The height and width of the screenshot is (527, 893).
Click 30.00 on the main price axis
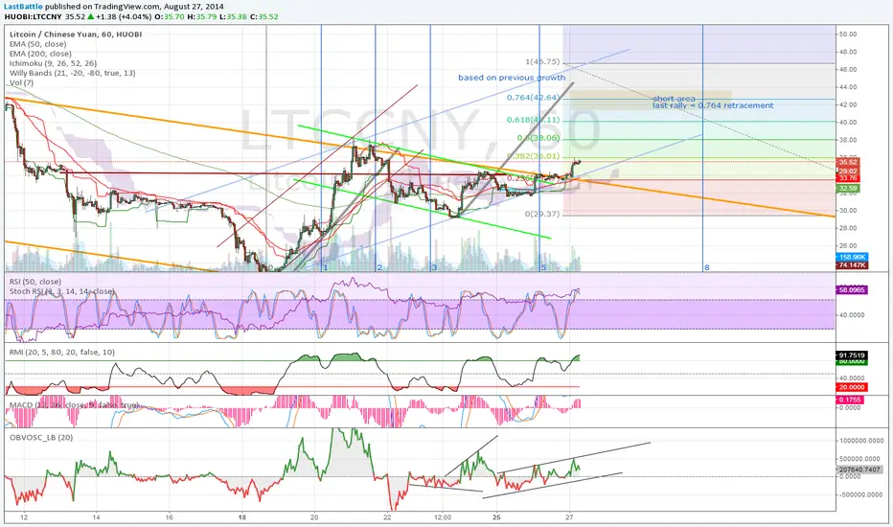[x=847, y=211]
